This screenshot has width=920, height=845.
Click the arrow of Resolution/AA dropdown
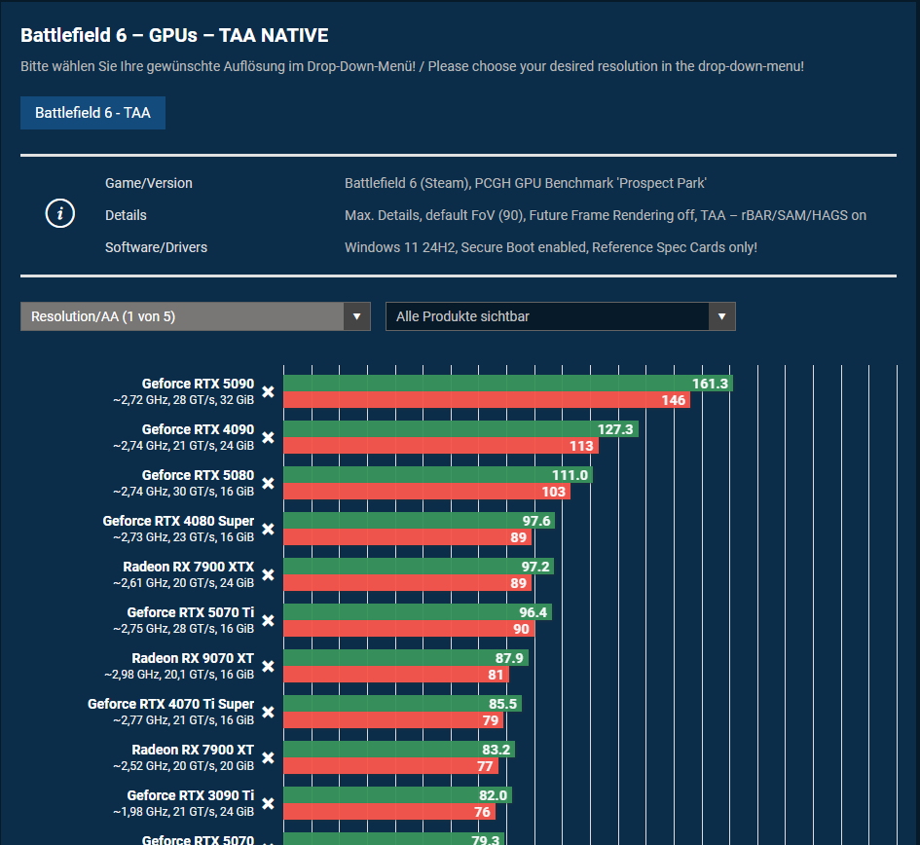pyautogui.click(x=356, y=317)
